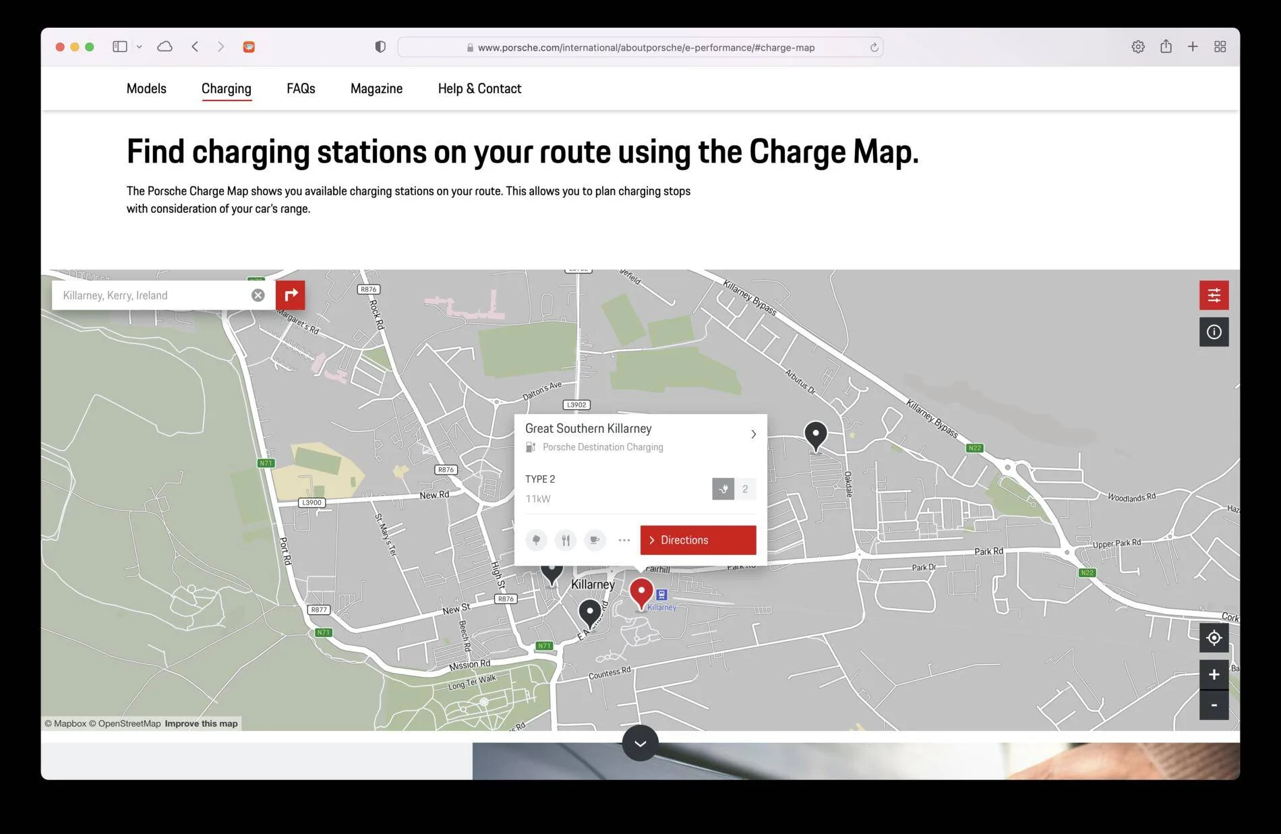This screenshot has width=1281, height=834.
Task: Go back in Safari history
Action: coord(195,47)
